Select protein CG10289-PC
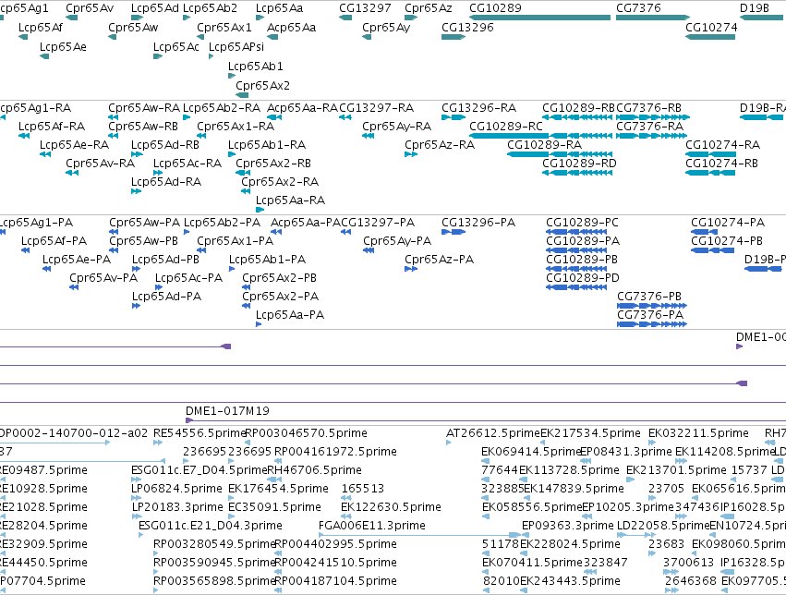 tap(582, 223)
